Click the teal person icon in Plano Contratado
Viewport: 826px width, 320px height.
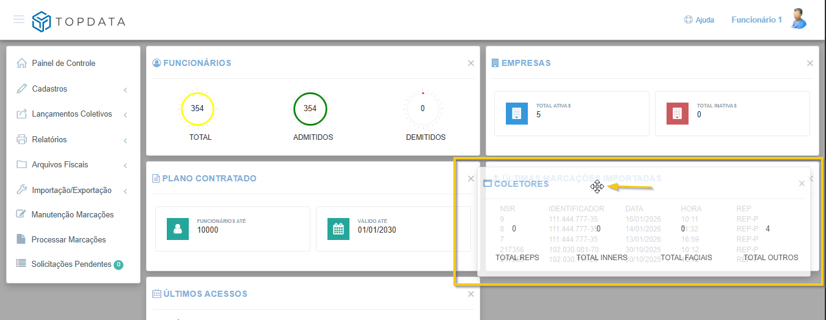(178, 229)
